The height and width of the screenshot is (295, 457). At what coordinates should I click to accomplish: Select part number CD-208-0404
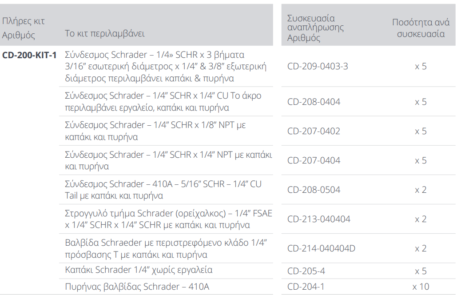pyautogui.click(x=314, y=102)
